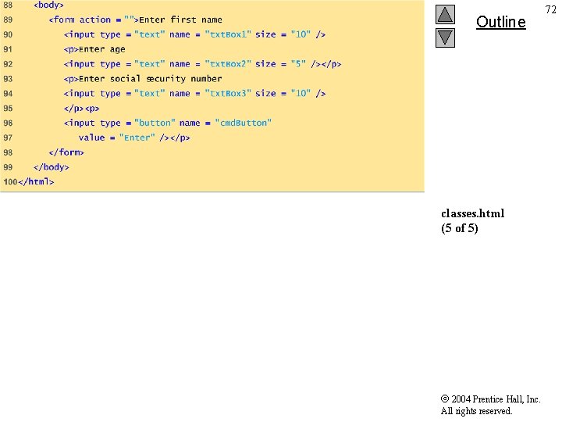Click the <body> tag on line 88
562x422 pixels.
point(48,5)
